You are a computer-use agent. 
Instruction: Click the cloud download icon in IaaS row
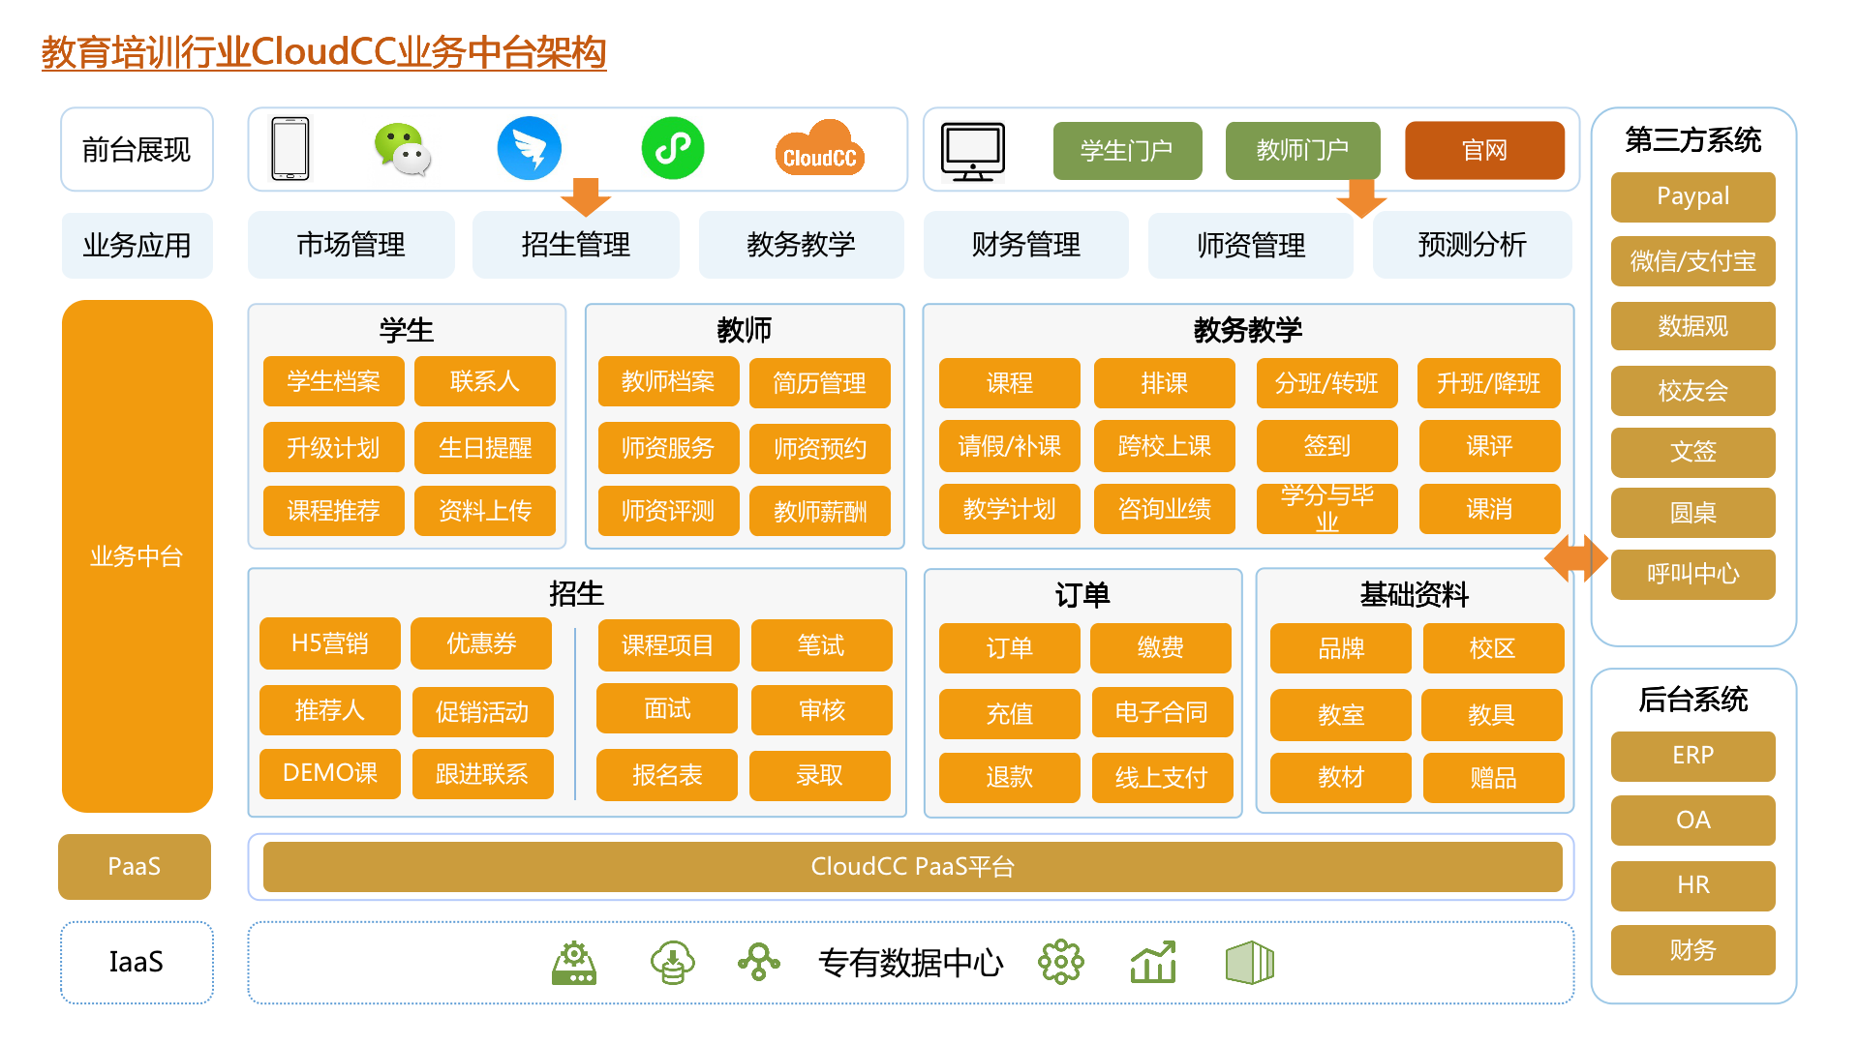point(672,963)
